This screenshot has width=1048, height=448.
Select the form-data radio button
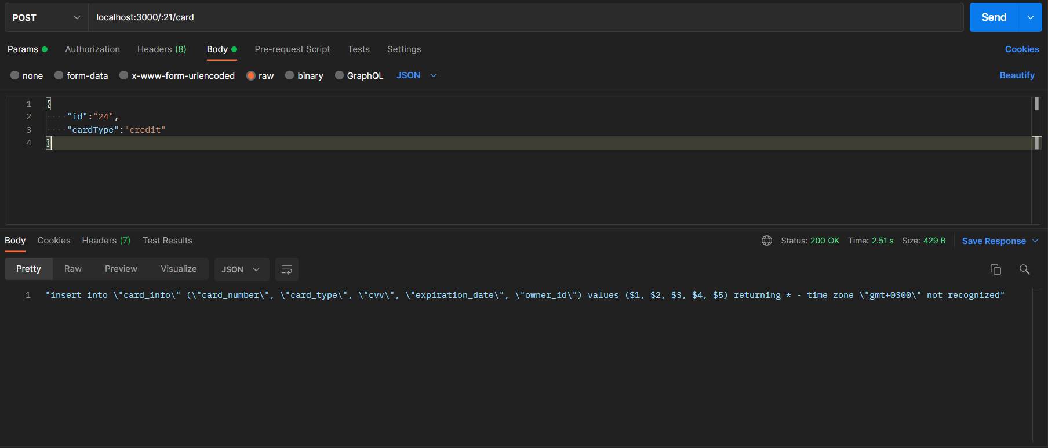click(59, 75)
